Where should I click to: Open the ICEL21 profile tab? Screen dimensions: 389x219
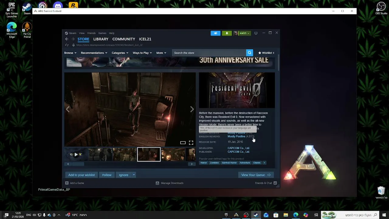click(x=145, y=39)
